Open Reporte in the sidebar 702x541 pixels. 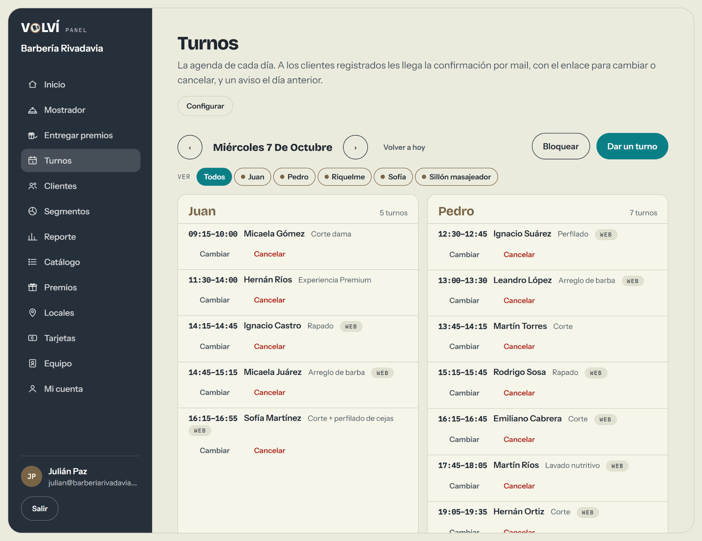coord(81,237)
